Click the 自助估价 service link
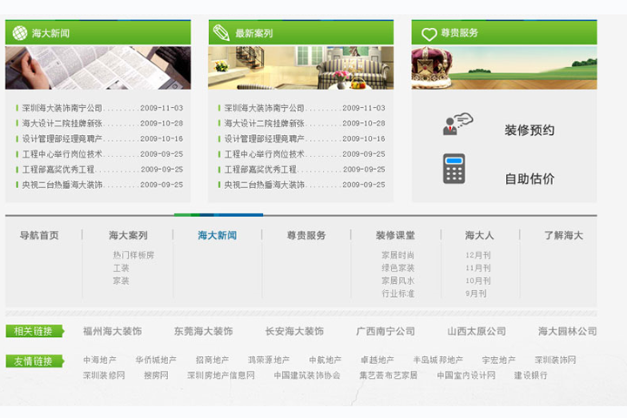 (x=529, y=179)
